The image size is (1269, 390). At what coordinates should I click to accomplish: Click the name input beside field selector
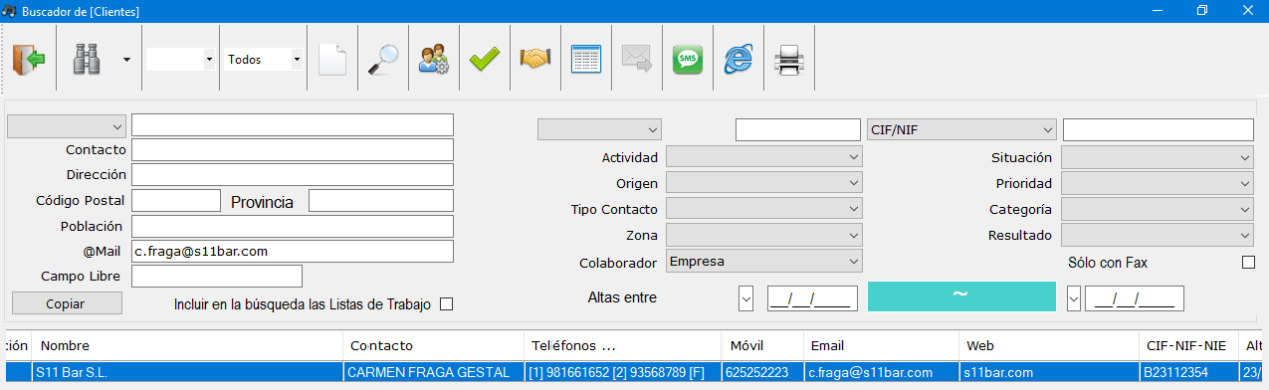coord(293,125)
